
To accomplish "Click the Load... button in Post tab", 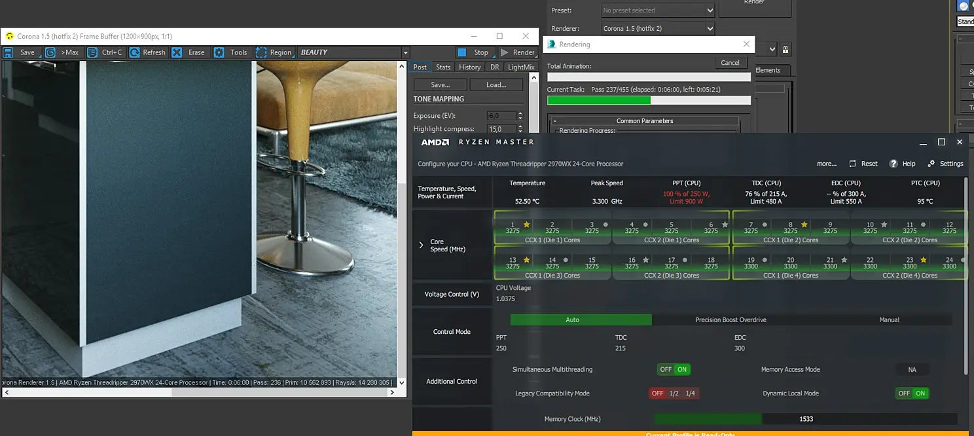I will [x=496, y=84].
